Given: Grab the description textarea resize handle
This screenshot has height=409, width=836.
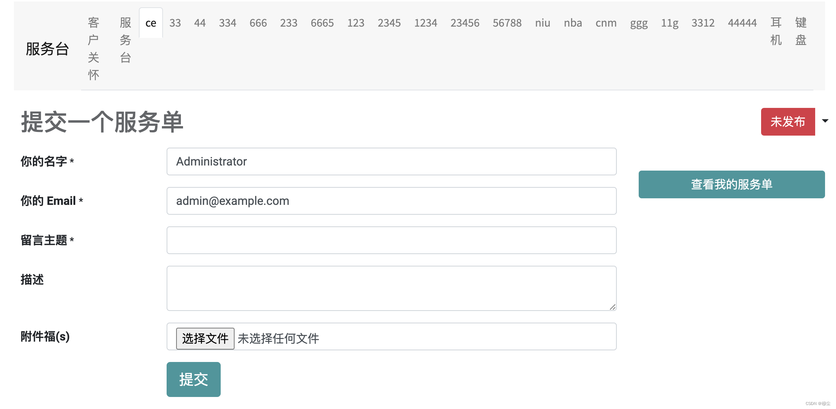Looking at the screenshot, I should [612, 307].
